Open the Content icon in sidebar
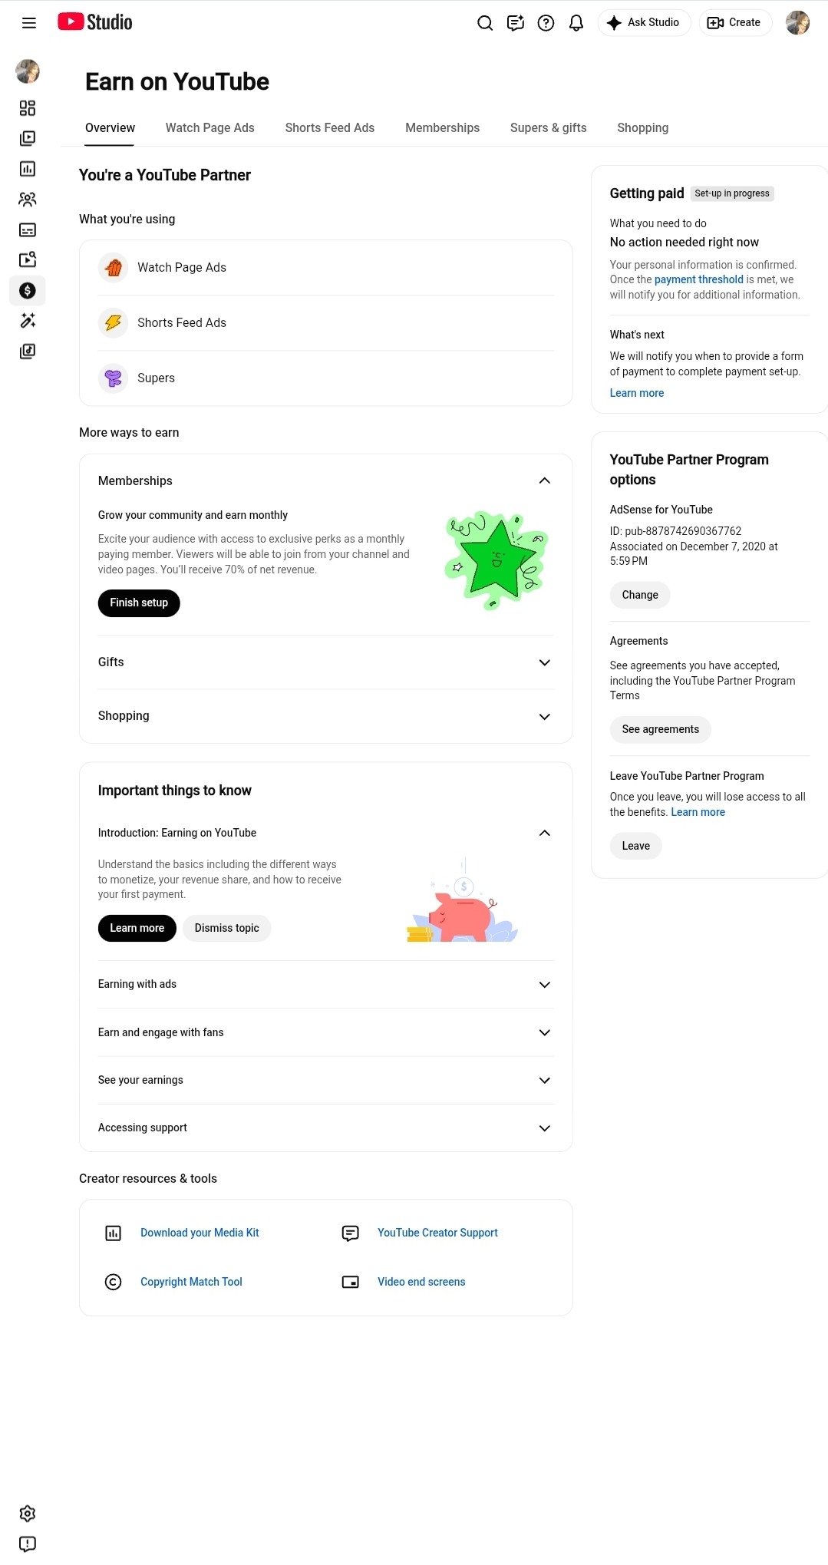Viewport: 828px width, 1565px height. click(x=28, y=138)
